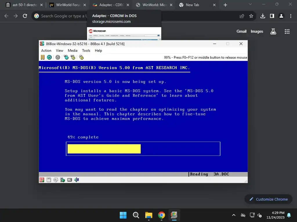
Task: Open the taskbar clock and date
Action: click(276, 215)
